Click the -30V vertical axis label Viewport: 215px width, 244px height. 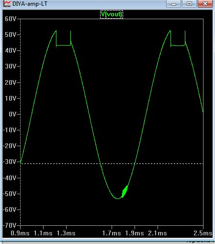(x=10, y=162)
